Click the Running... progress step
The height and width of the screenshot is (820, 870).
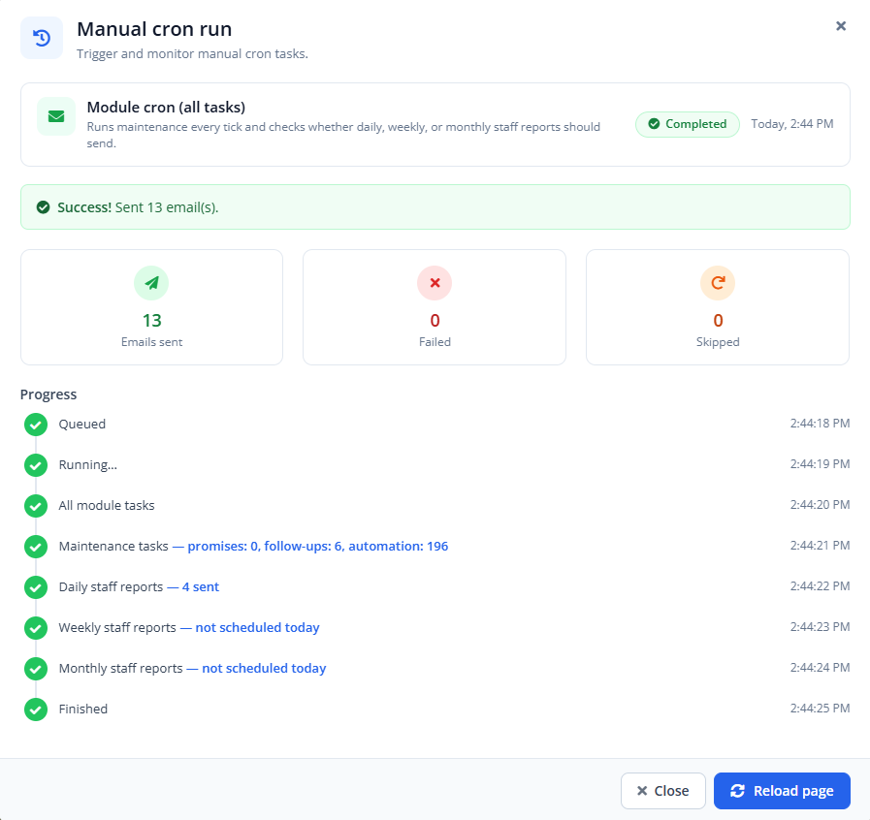tap(87, 464)
